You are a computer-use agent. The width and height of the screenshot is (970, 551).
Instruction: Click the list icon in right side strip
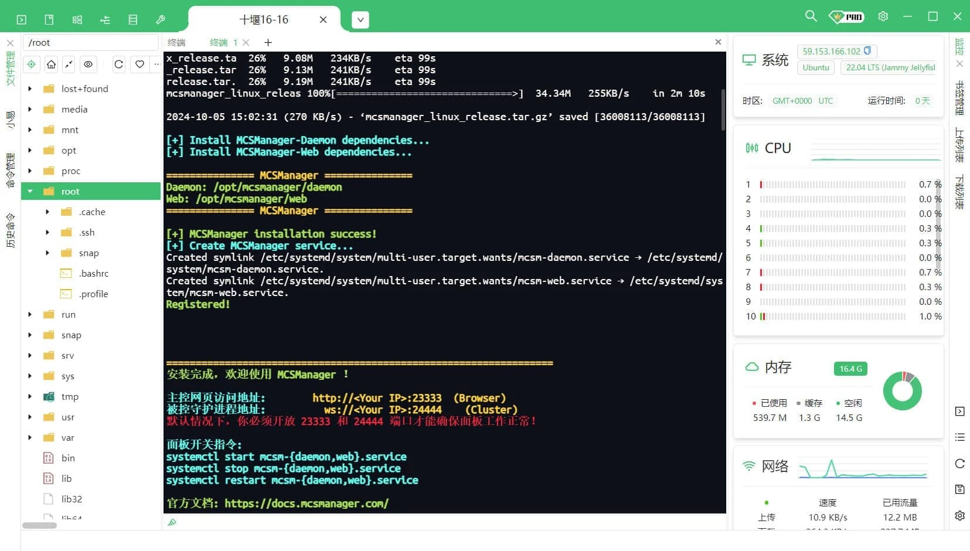coord(959,437)
